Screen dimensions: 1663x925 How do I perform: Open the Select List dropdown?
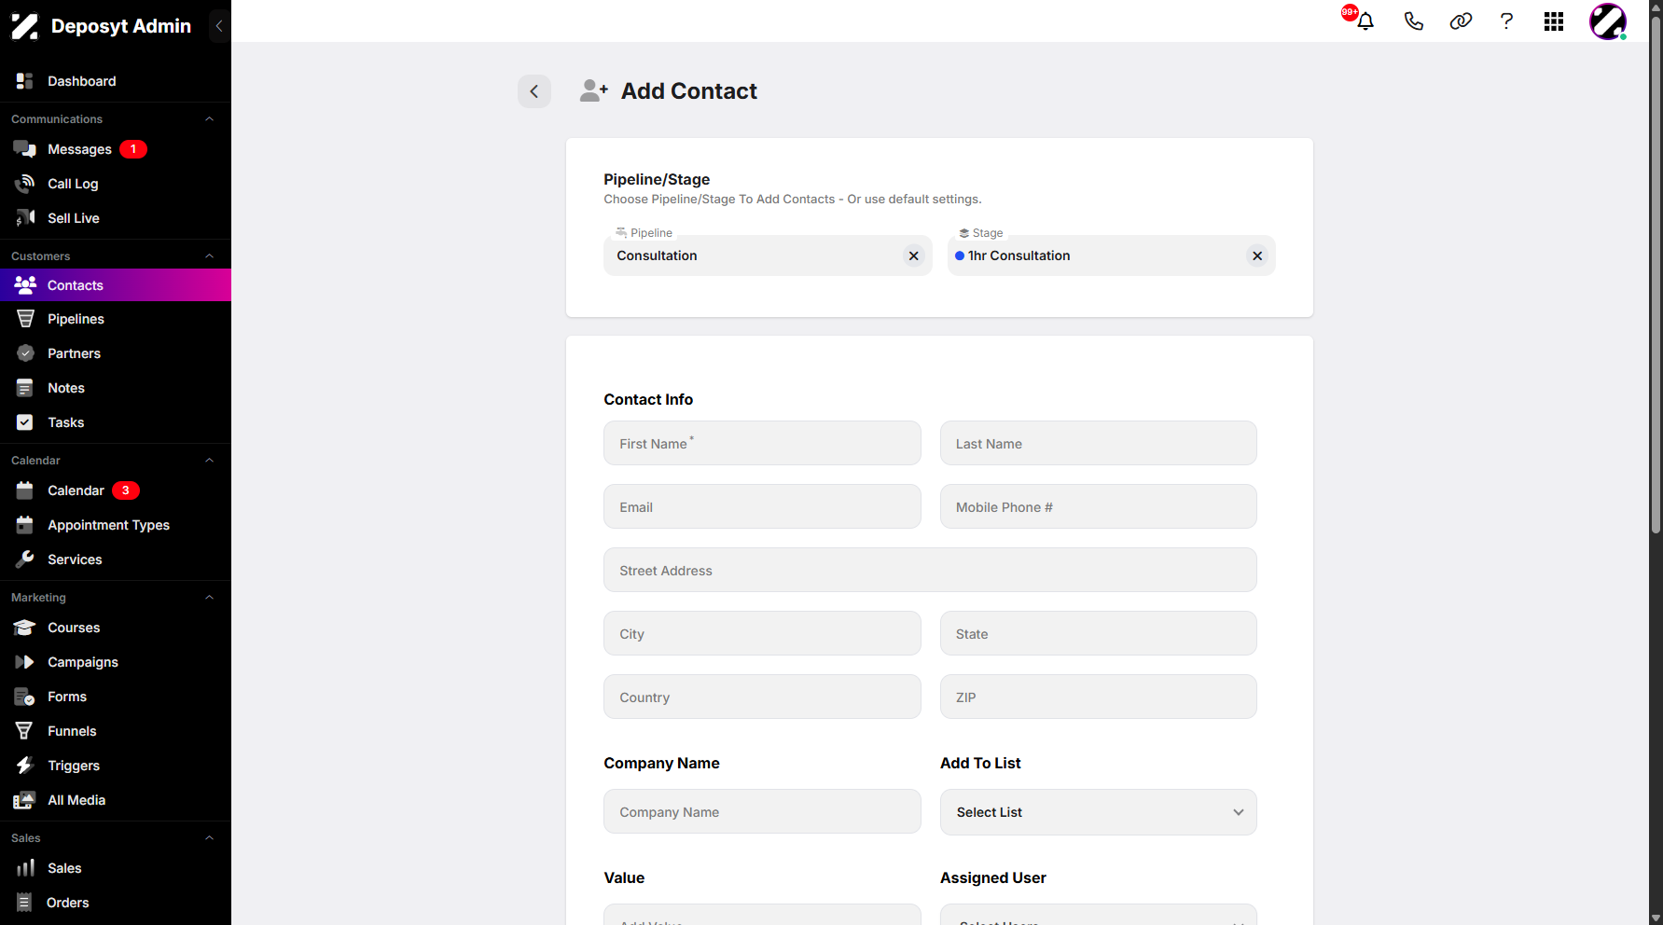point(1099,812)
